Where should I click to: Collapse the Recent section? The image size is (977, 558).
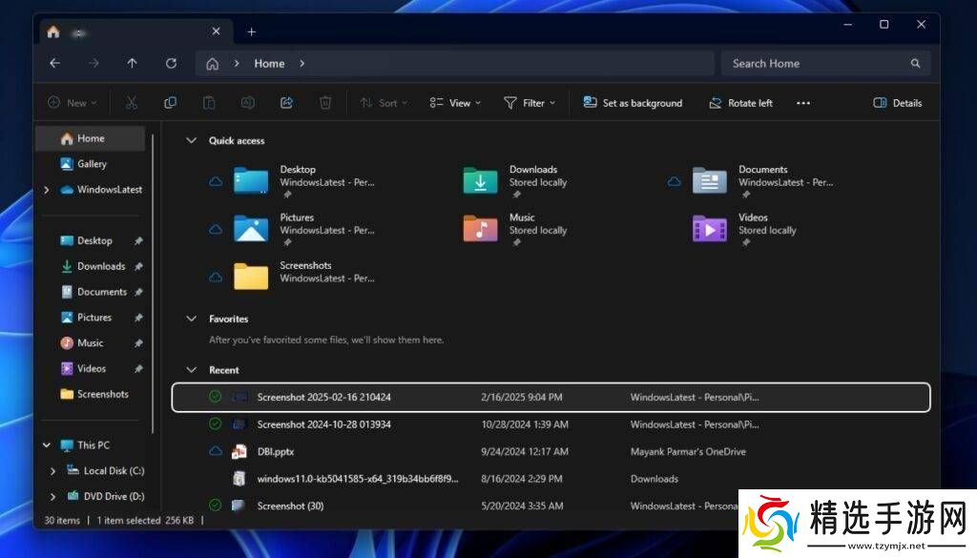pyautogui.click(x=192, y=370)
